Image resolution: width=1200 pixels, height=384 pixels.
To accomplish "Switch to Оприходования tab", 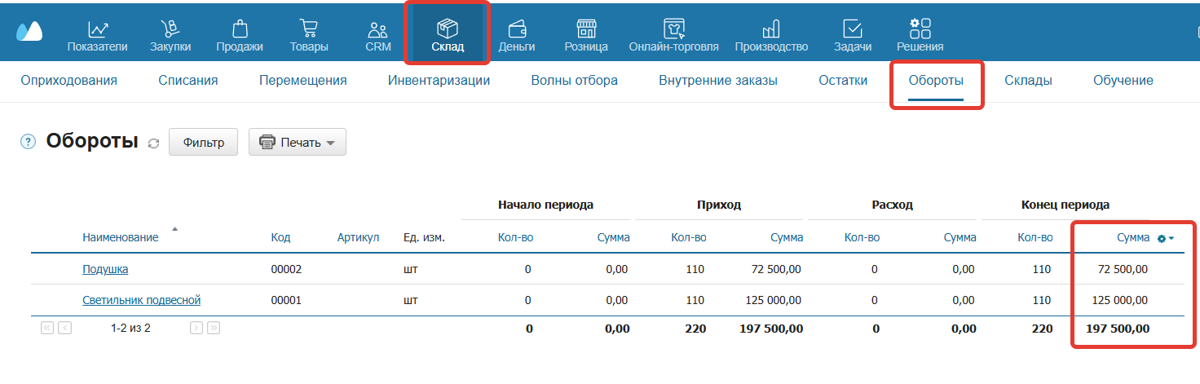I will [x=69, y=81].
